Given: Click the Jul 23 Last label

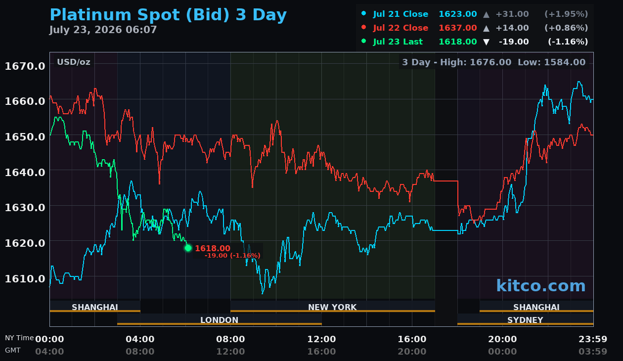Looking at the screenshot, I should coord(398,42).
